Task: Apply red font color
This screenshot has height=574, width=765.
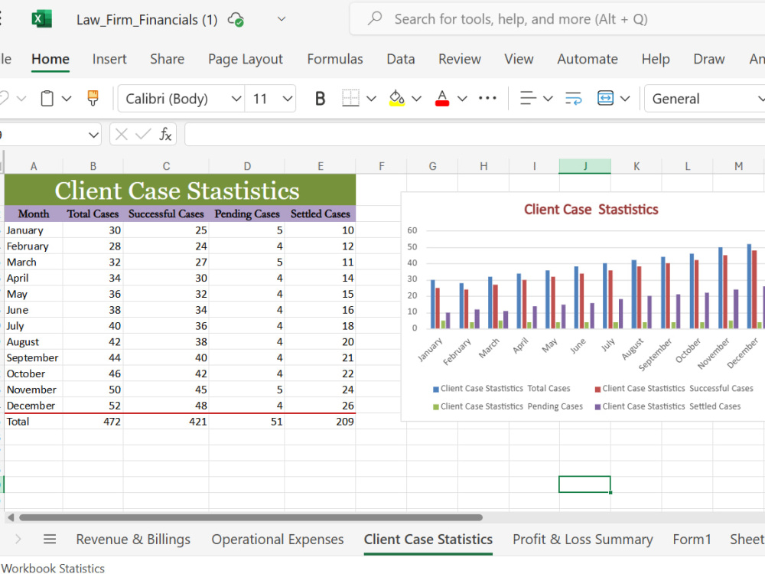Action: point(442,99)
